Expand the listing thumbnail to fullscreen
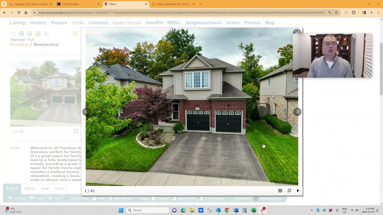Image resolution: width=383 pixels, height=215 pixels. pyautogui.click(x=76, y=131)
